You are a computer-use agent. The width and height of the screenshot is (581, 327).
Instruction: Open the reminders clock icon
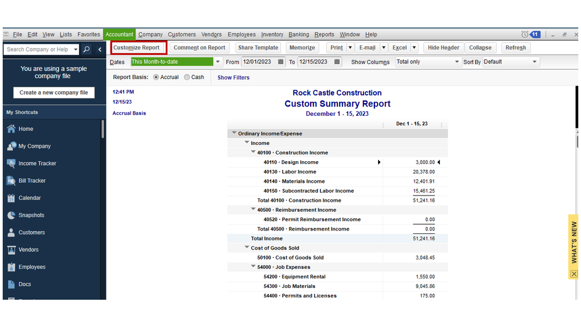525,35
